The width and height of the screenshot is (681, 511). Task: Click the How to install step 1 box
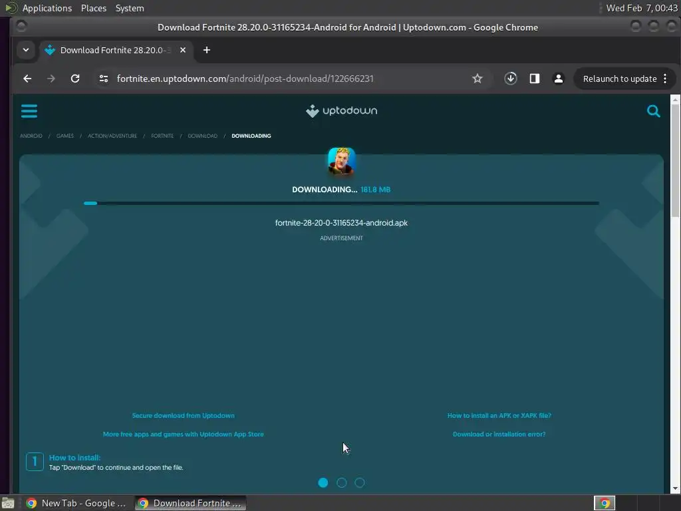point(35,462)
